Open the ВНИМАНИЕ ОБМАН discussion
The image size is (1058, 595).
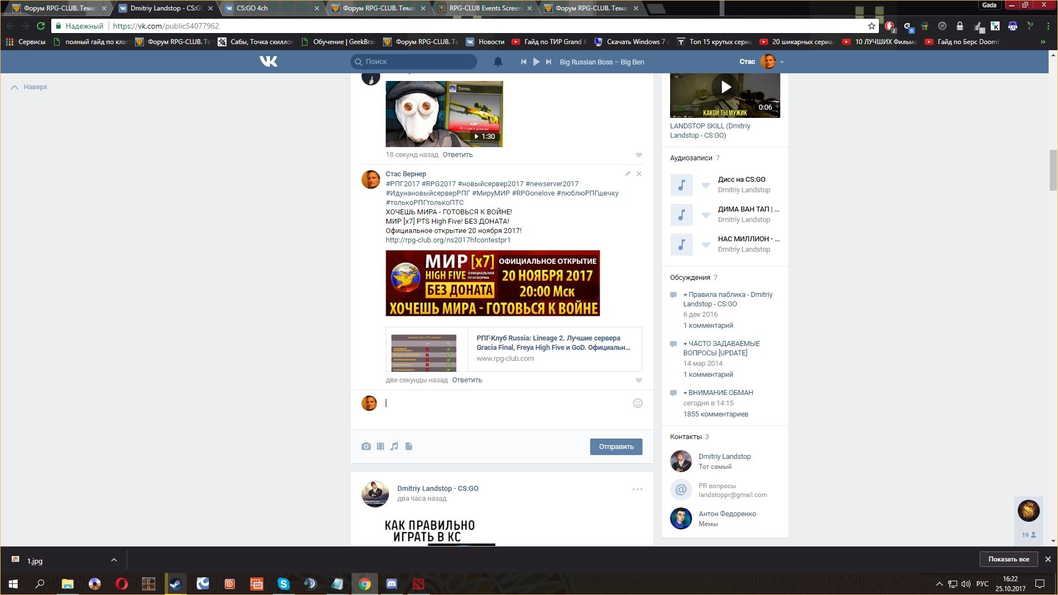coord(718,393)
